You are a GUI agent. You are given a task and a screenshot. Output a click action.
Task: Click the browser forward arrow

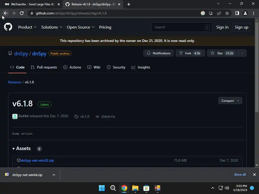(x=14, y=13)
